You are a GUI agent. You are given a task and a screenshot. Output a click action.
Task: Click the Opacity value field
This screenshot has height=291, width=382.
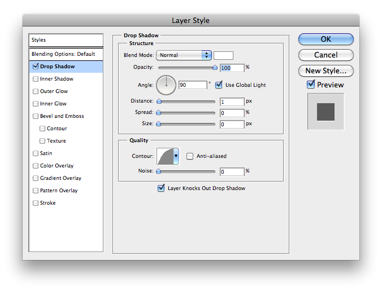pyautogui.click(x=232, y=68)
